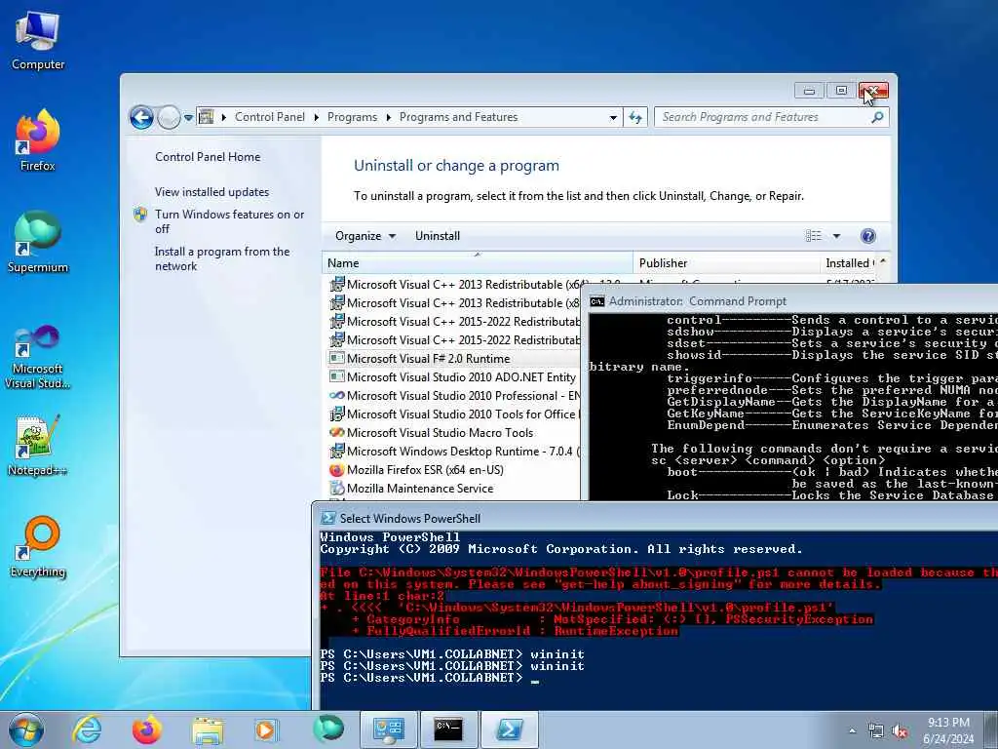Open the Firefox desktop shortcut
The image size is (998, 749).
pos(38,140)
